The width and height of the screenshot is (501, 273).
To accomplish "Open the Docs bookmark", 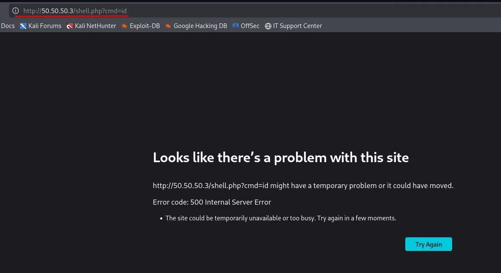I will pyautogui.click(x=7, y=26).
